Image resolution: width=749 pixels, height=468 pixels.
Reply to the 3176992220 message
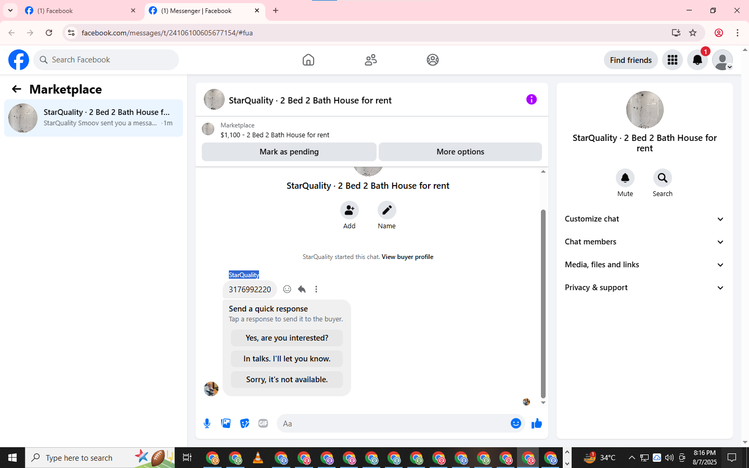click(302, 289)
